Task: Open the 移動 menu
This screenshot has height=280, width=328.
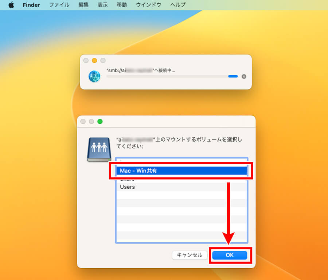Action: point(122,5)
